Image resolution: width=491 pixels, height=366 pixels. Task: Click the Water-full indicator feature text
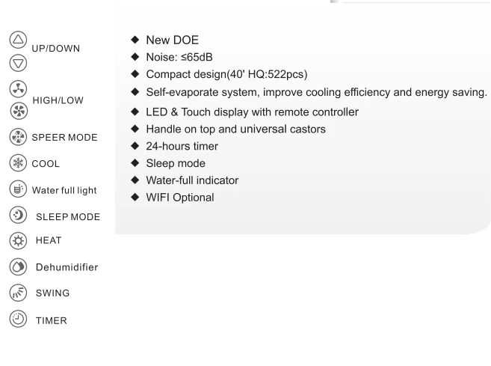point(192,180)
